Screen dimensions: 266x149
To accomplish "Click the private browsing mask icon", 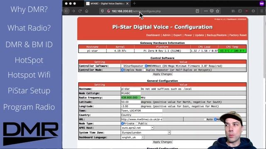I will (261, 4).
